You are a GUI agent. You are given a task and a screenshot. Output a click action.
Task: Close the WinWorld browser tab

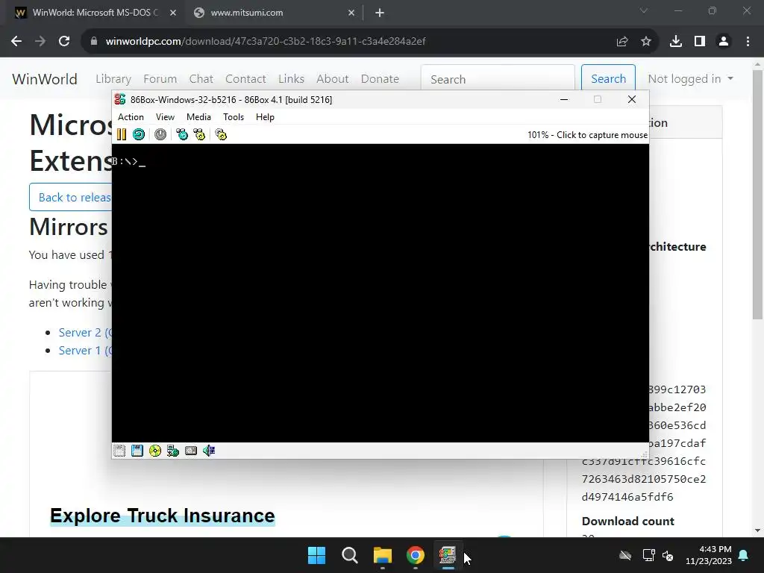pos(173,13)
